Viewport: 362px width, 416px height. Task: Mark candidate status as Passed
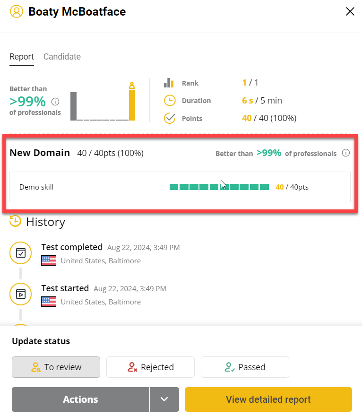(x=245, y=367)
